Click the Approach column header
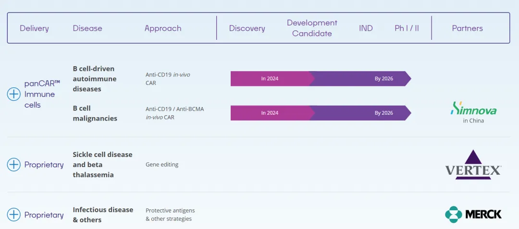 tap(163, 28)
